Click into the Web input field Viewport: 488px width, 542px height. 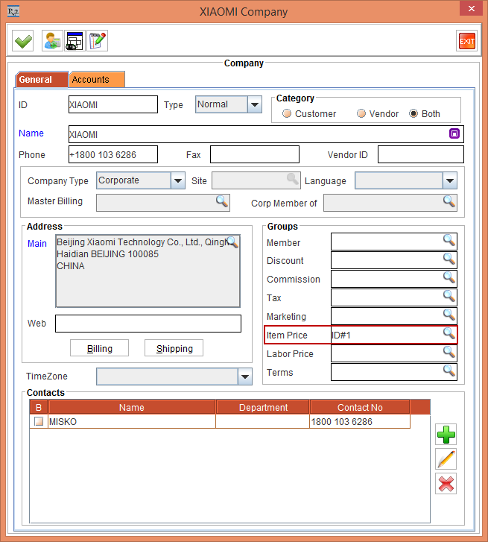pyautogui.click(x=148, y=324)
